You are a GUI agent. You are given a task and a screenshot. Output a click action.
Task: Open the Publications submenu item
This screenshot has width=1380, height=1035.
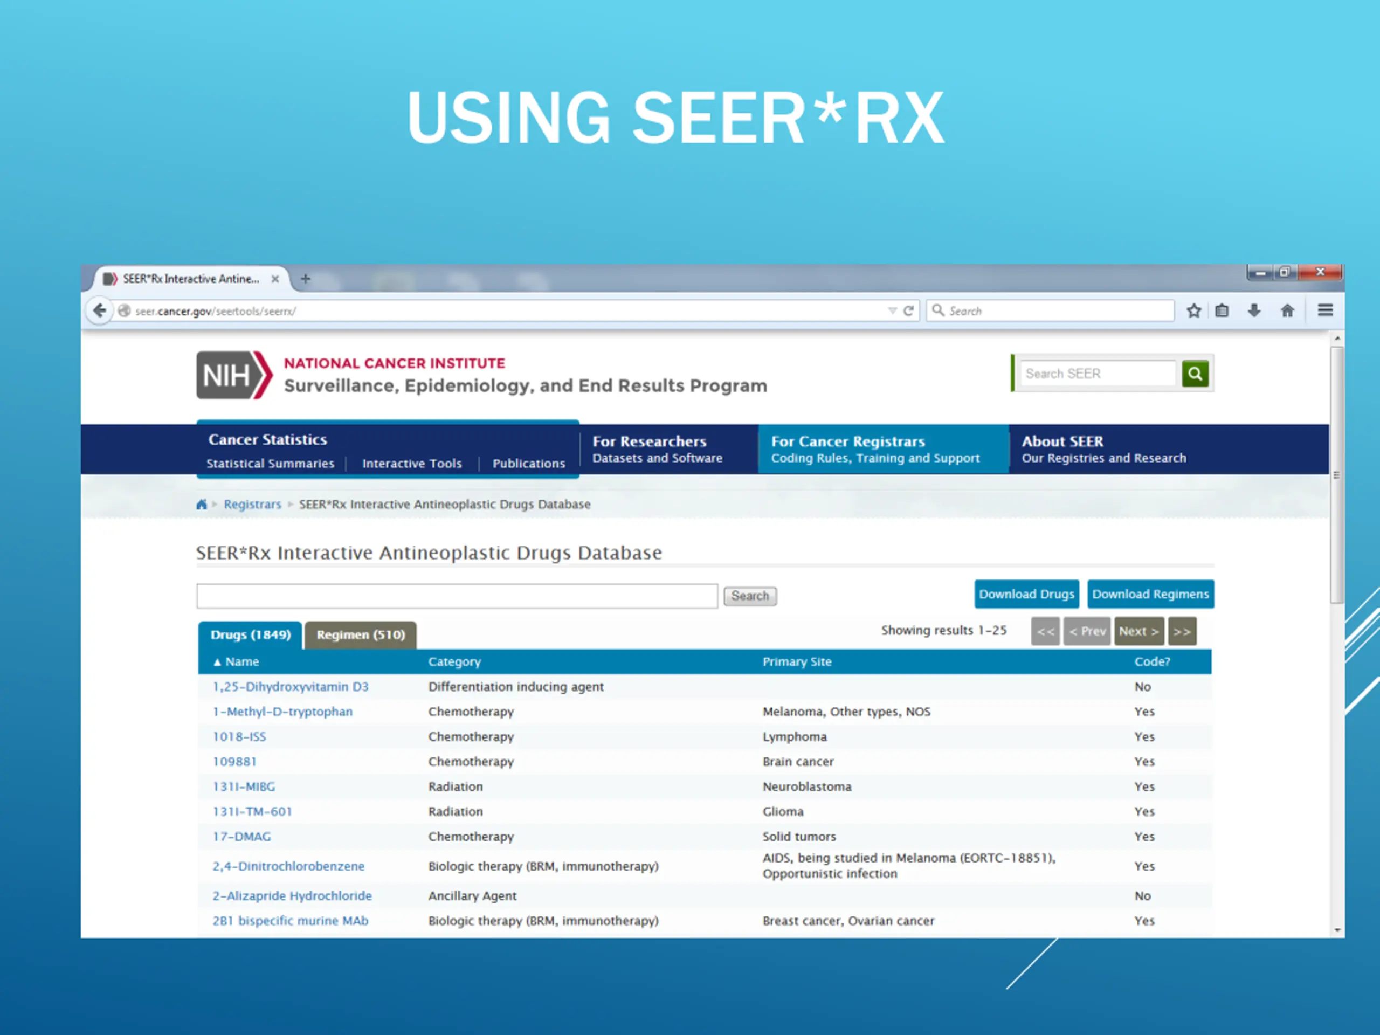(x=528, y=464)
